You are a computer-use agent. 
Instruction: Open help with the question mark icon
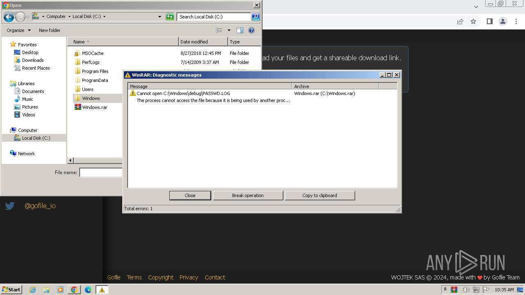pos(251,30)
